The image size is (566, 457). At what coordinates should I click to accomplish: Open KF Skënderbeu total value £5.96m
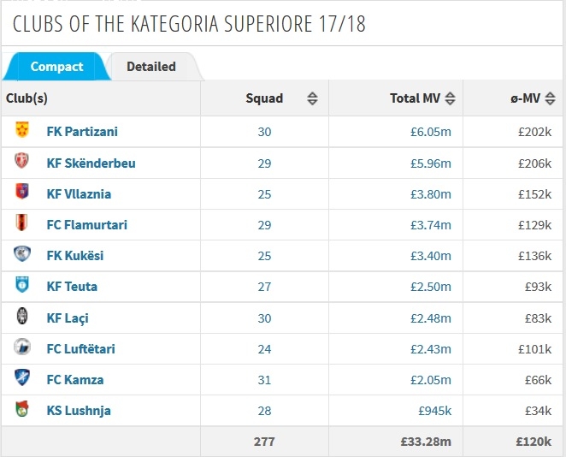431,163
